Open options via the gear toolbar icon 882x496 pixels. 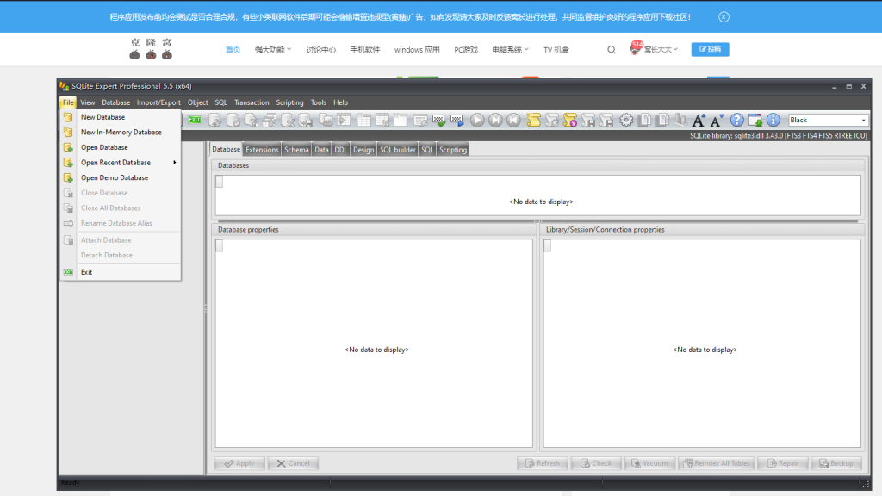tap(626, 120)
